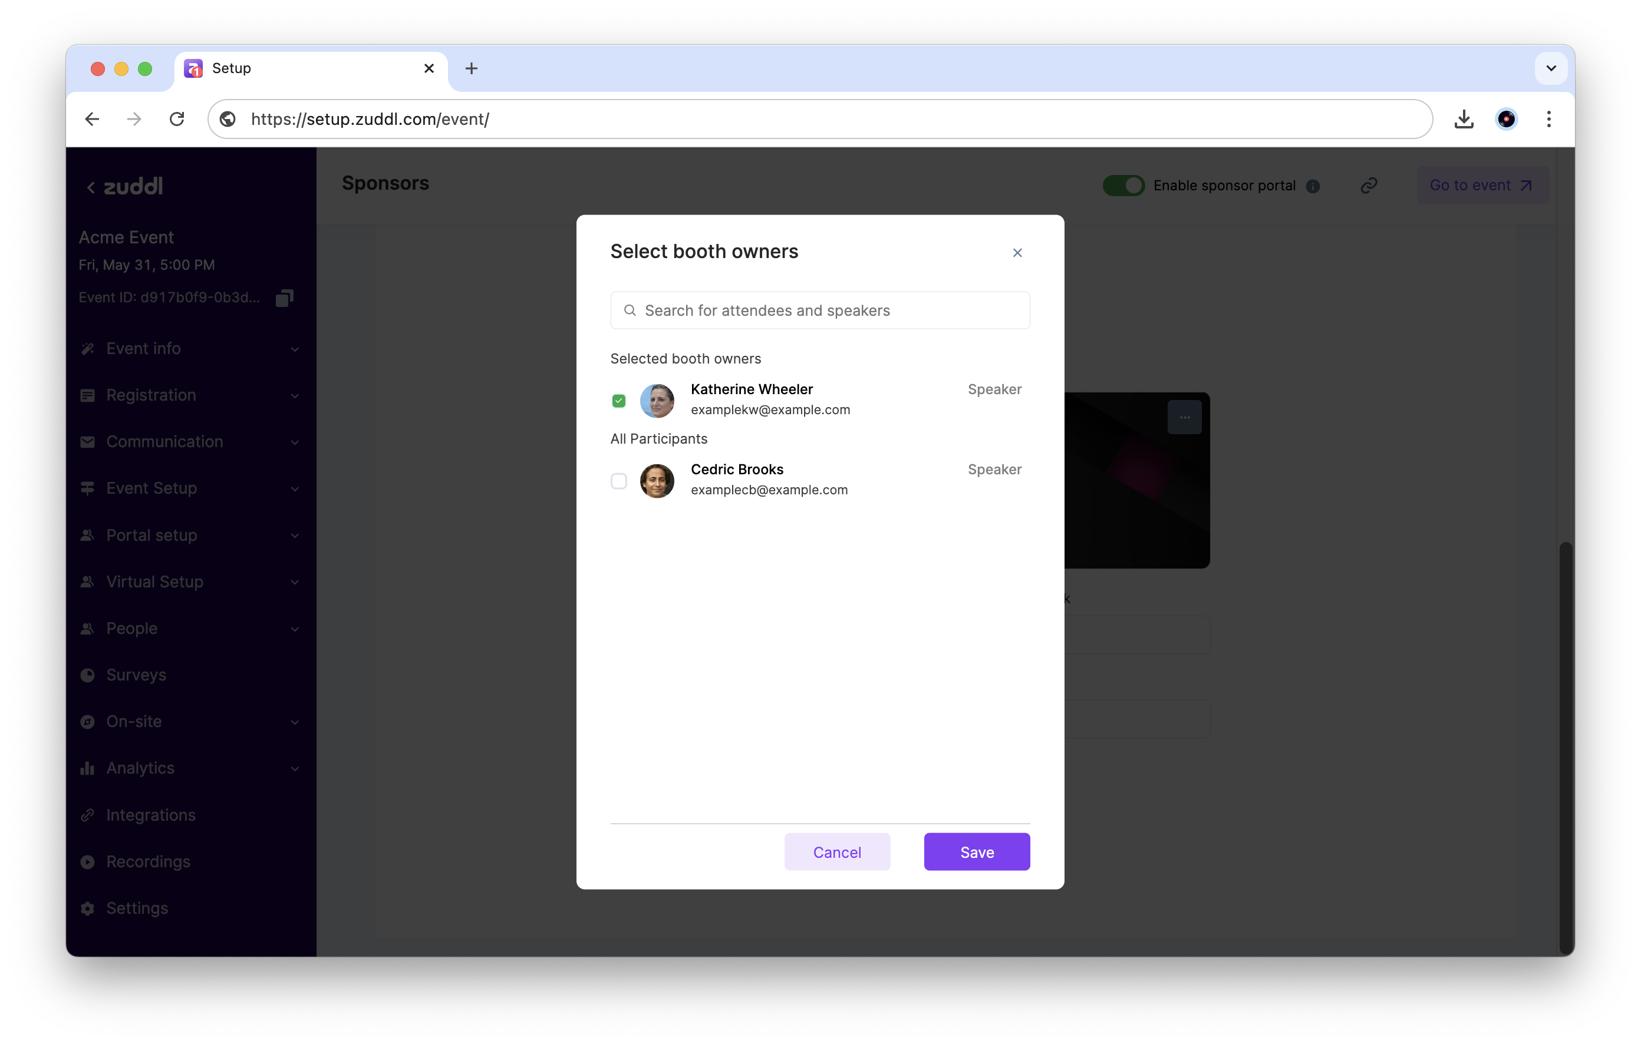The width and height of the screenshot is (1641, 1044).
Task: Click the browser reload icon
Action: tap(177, 119)
